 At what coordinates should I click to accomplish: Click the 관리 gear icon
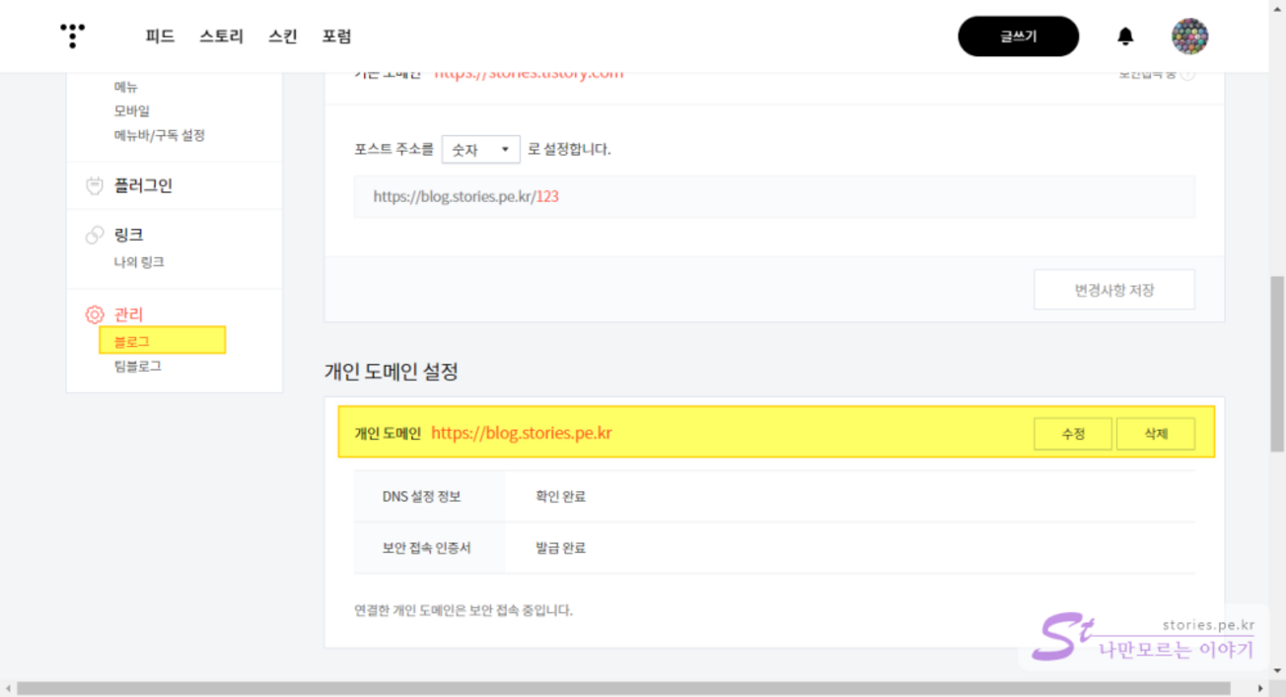[x=95, y=314]
